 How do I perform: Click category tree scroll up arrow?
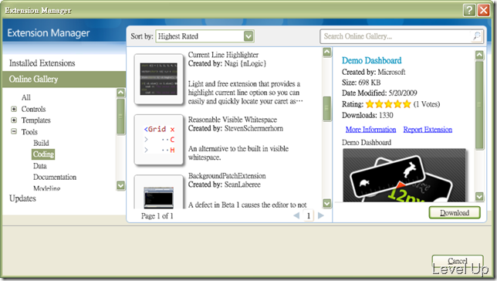pos(120,93)
